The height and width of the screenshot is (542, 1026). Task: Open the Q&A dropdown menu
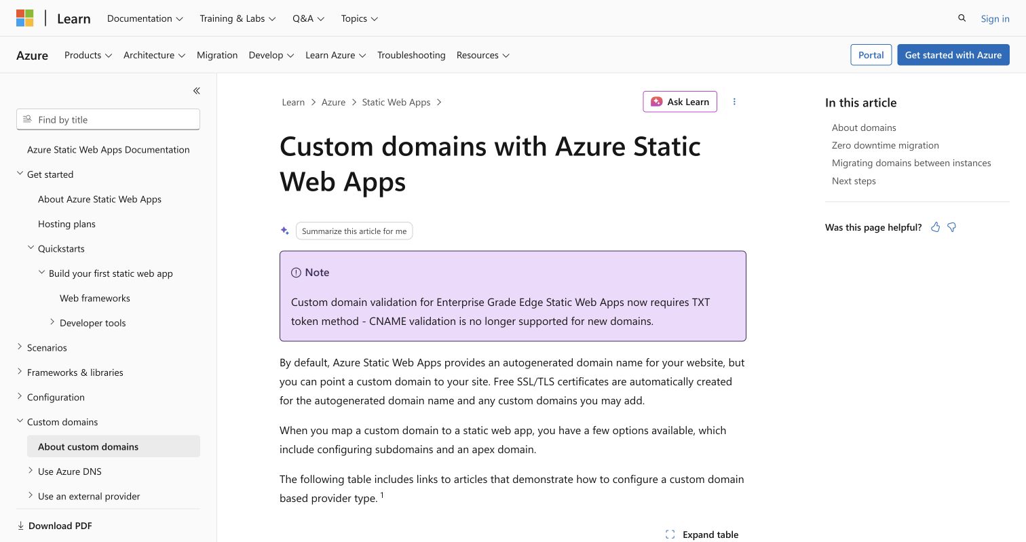click(x=309, y=18)
